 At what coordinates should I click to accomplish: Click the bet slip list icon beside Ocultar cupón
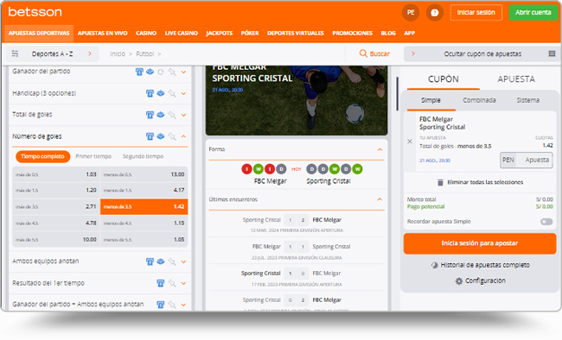[x=552, y=54]
